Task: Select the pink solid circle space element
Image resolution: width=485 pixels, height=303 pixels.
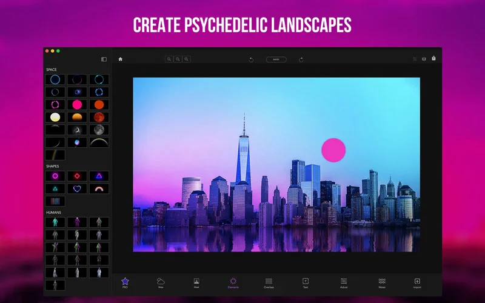Action: tap(77, 104)
